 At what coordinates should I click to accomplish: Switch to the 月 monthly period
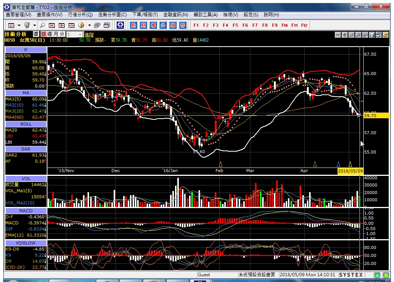56,34
